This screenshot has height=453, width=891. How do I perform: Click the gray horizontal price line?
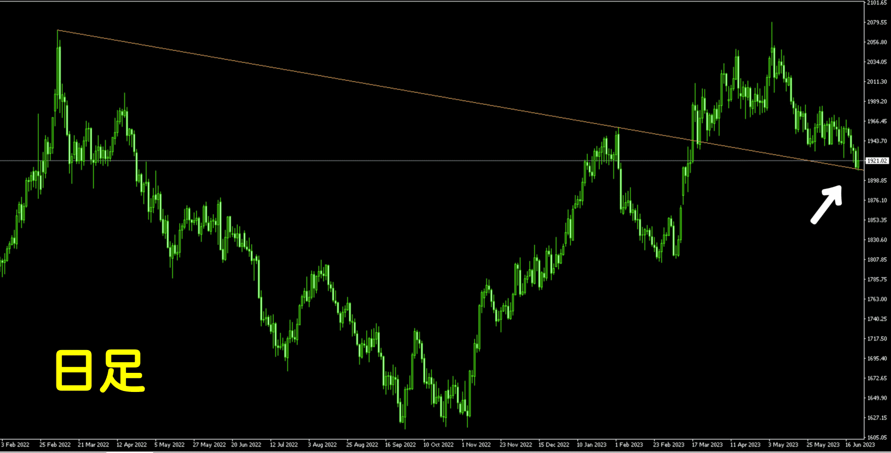[326, 161]
